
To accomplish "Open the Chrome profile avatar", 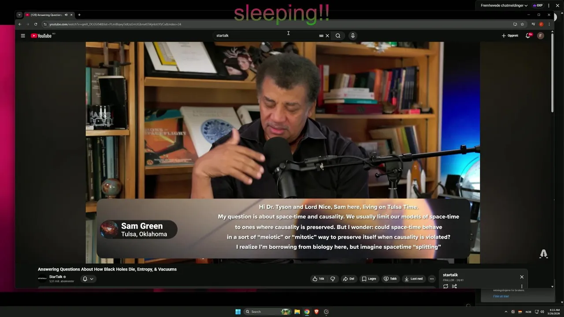I will [x=542, y=24].
